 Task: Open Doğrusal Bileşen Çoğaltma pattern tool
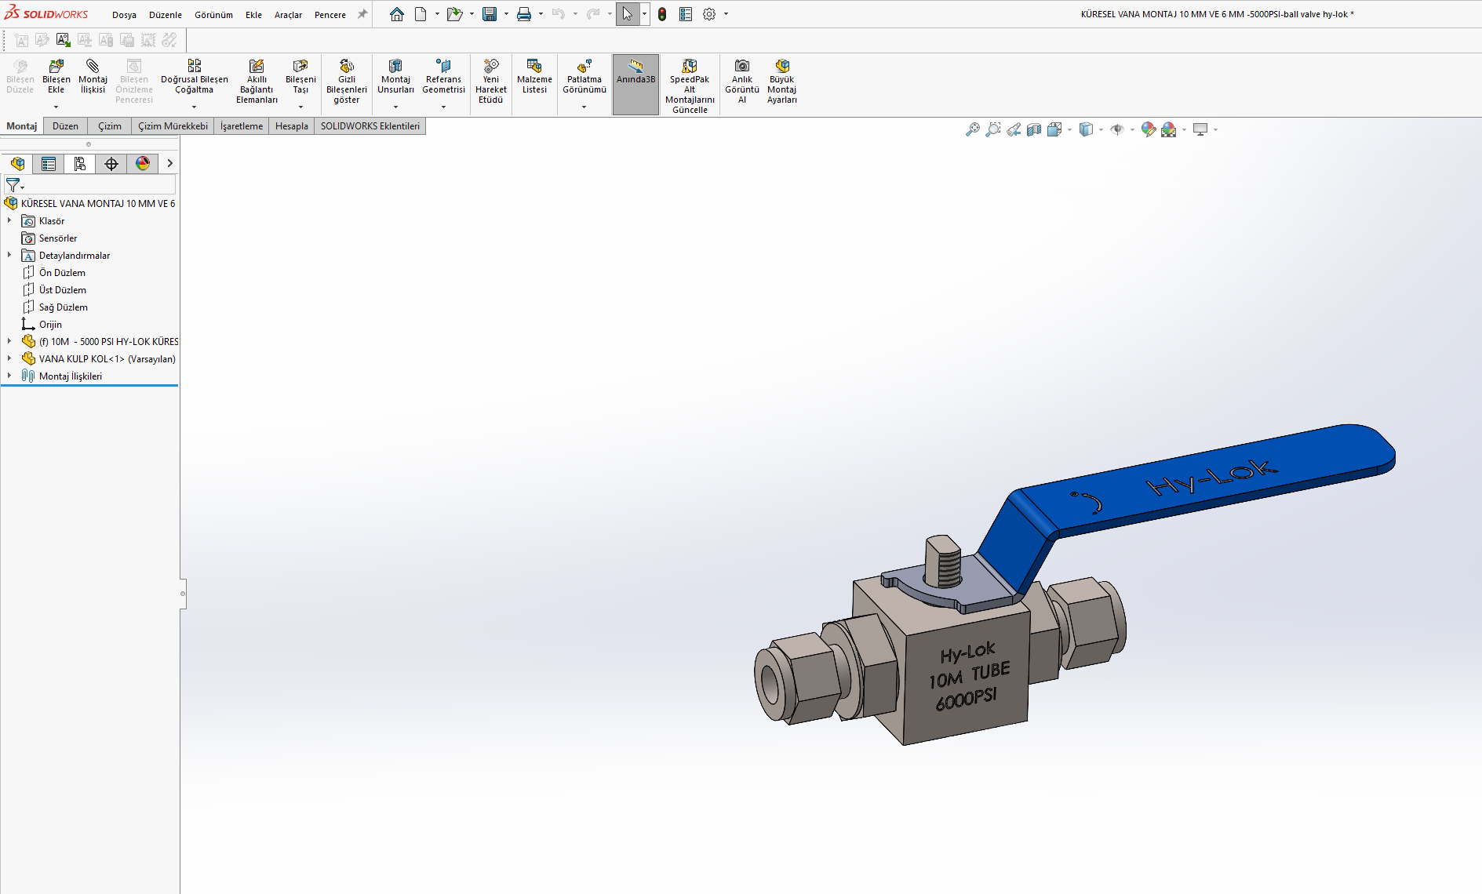tap(194, 77)
